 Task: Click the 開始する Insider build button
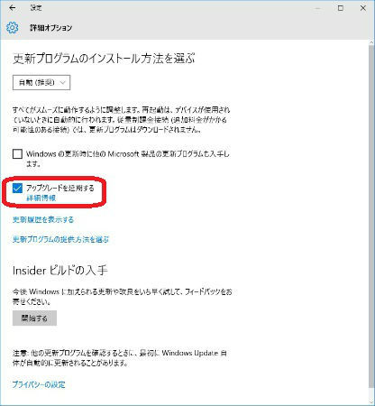click(x=34, y=318)
